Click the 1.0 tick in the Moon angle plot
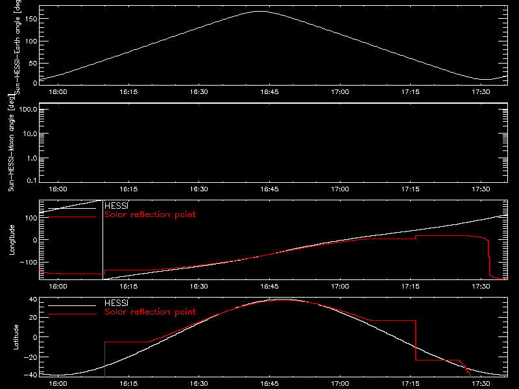519x389 pixels. [x=32, y=158]
